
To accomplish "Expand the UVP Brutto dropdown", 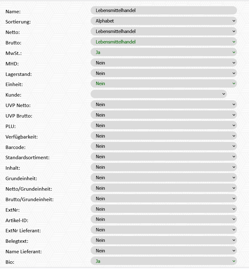I will pos(163,115).
